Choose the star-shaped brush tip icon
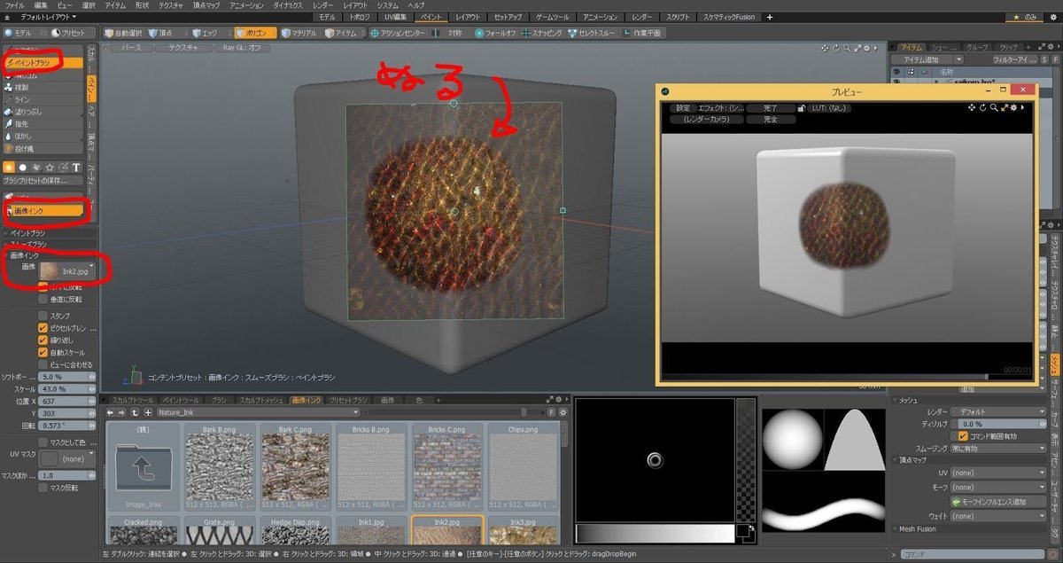 (50, 167)
